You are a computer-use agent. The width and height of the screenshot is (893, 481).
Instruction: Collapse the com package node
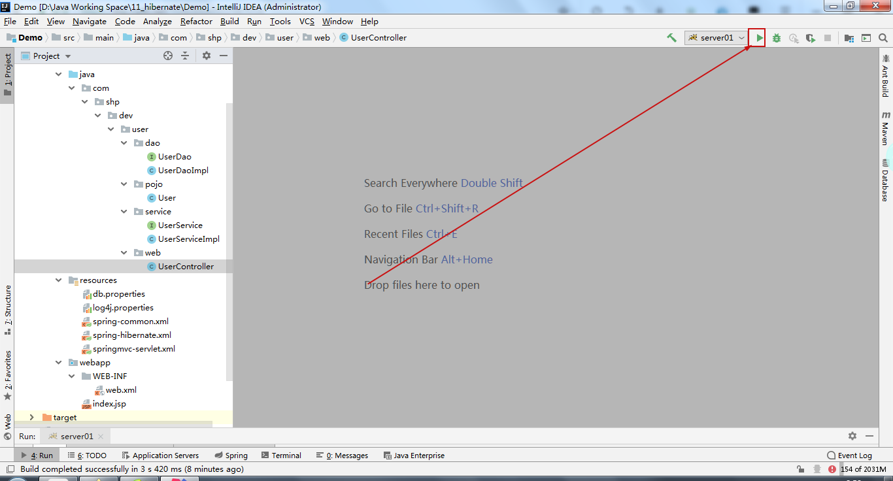click(x=72, y=88)
